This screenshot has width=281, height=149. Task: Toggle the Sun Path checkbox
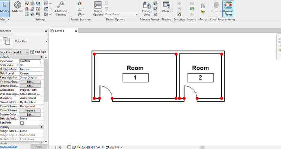pos(22,123)
